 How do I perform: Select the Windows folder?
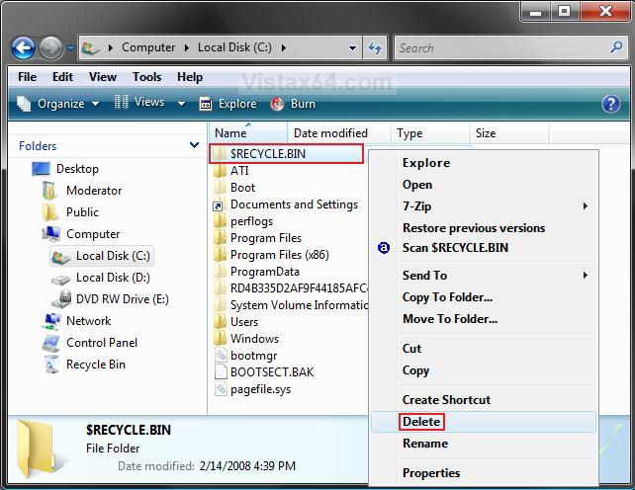coord(246,339)
